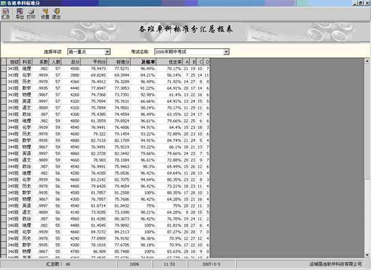Select the 及格率 column header
The width and height of the screenshot is (371, 270).
(147, 62)
